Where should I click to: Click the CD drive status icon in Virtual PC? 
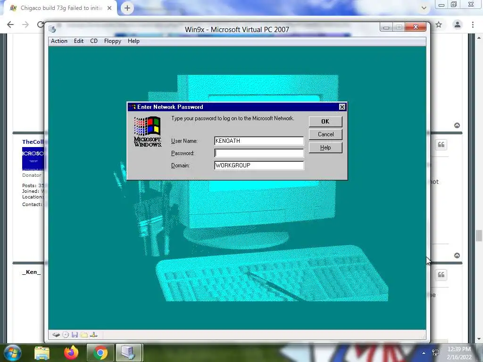(x=66, y=335)
